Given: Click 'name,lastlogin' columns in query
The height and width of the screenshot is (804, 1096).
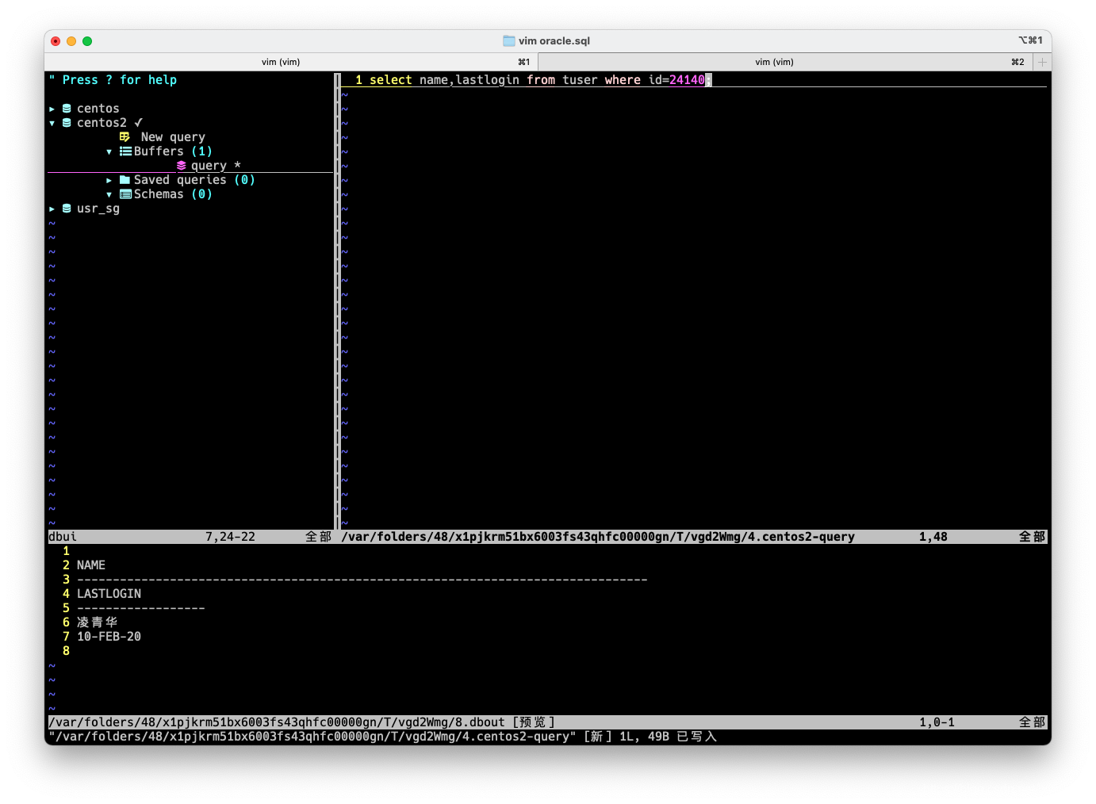Looking at the screenshot, I should point(469,80).
